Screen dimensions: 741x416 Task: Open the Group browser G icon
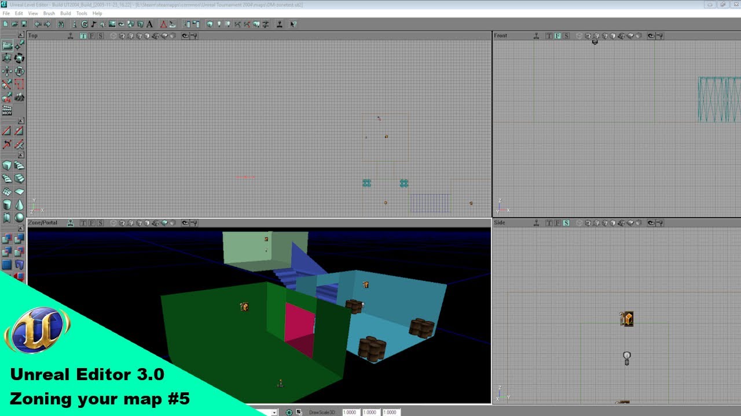click(85, 24)
